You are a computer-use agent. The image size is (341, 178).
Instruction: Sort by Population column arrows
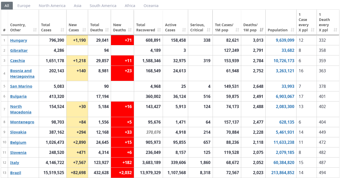pyautogui.click(x=292, y=30)
